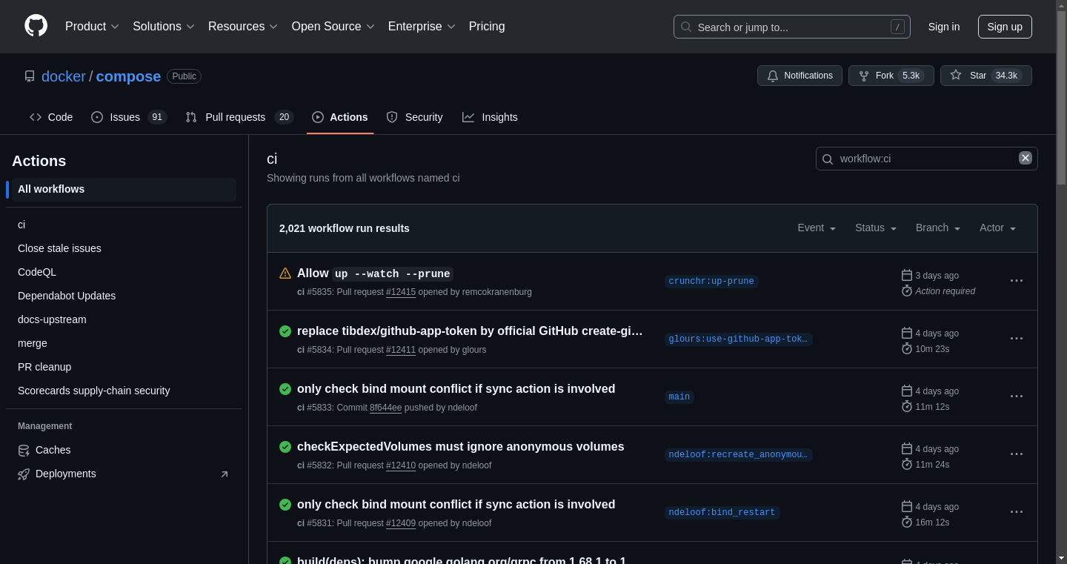Open commit 8f644ee link

(386, 408)
